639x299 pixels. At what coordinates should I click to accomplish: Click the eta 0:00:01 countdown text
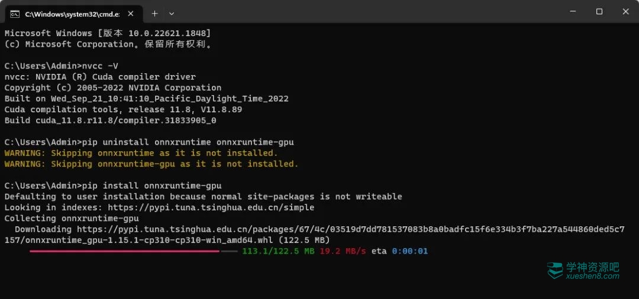coord(399,251)
